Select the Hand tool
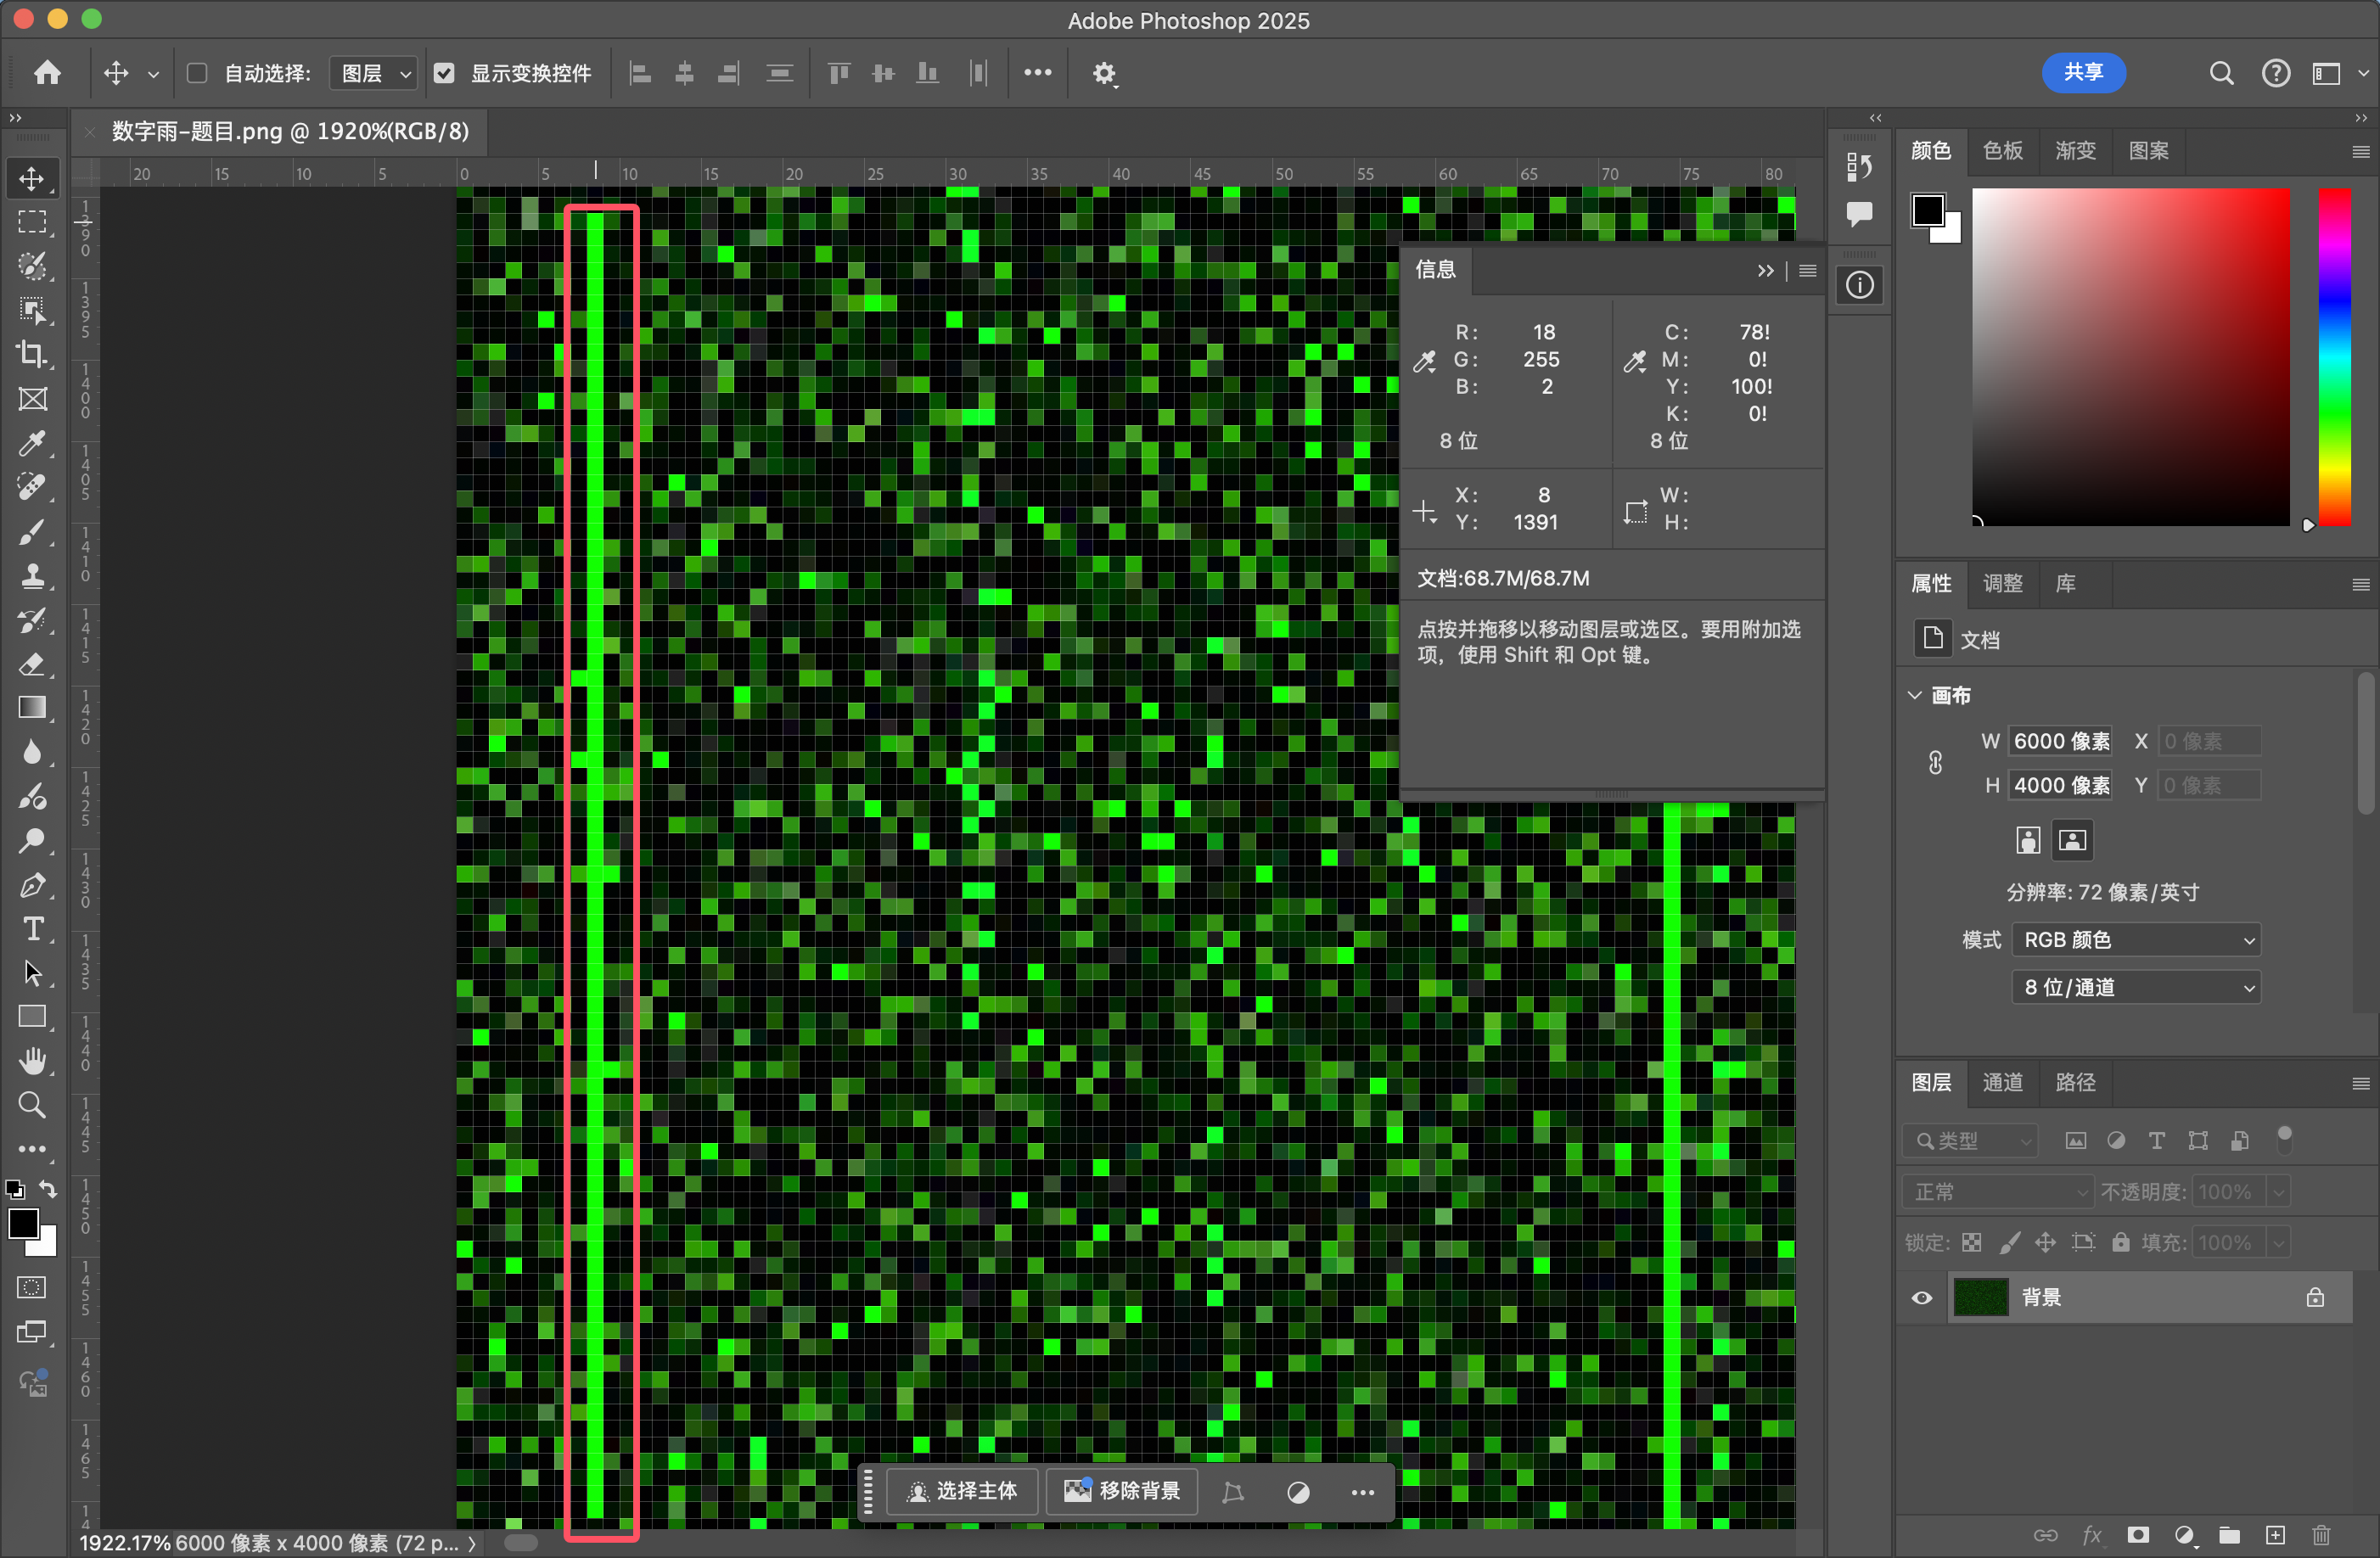Image resolution: width=2380 pixels, height=1558 pixels. (x=32, y=1061)
